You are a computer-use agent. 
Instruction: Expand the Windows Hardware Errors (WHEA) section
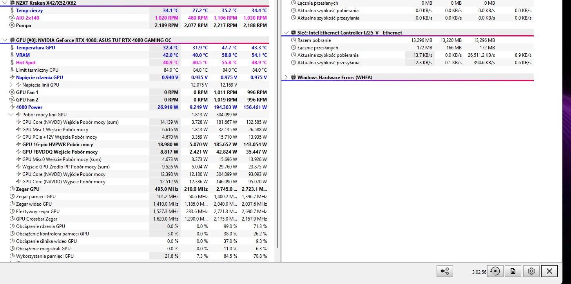coord(286,78)
